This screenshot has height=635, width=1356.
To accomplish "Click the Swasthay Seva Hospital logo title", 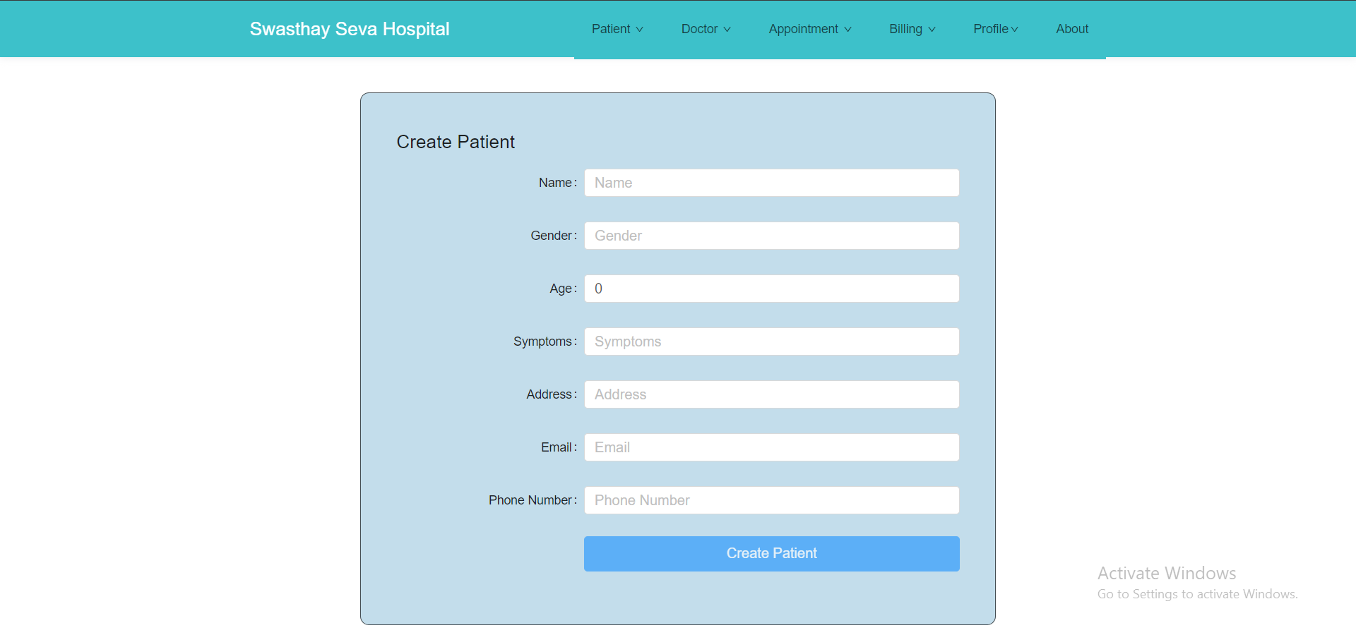I will point(350,29).
